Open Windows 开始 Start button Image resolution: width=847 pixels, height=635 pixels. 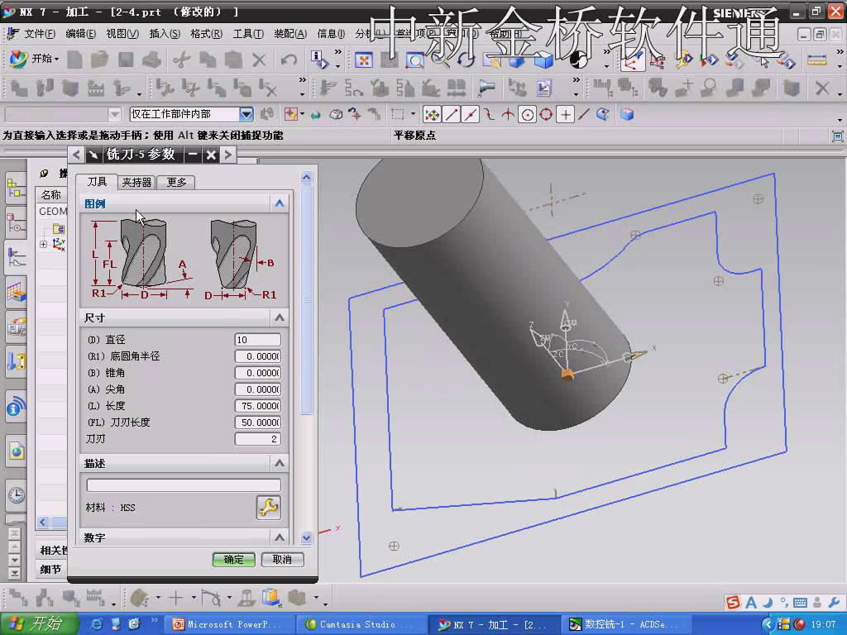point(38,624)
